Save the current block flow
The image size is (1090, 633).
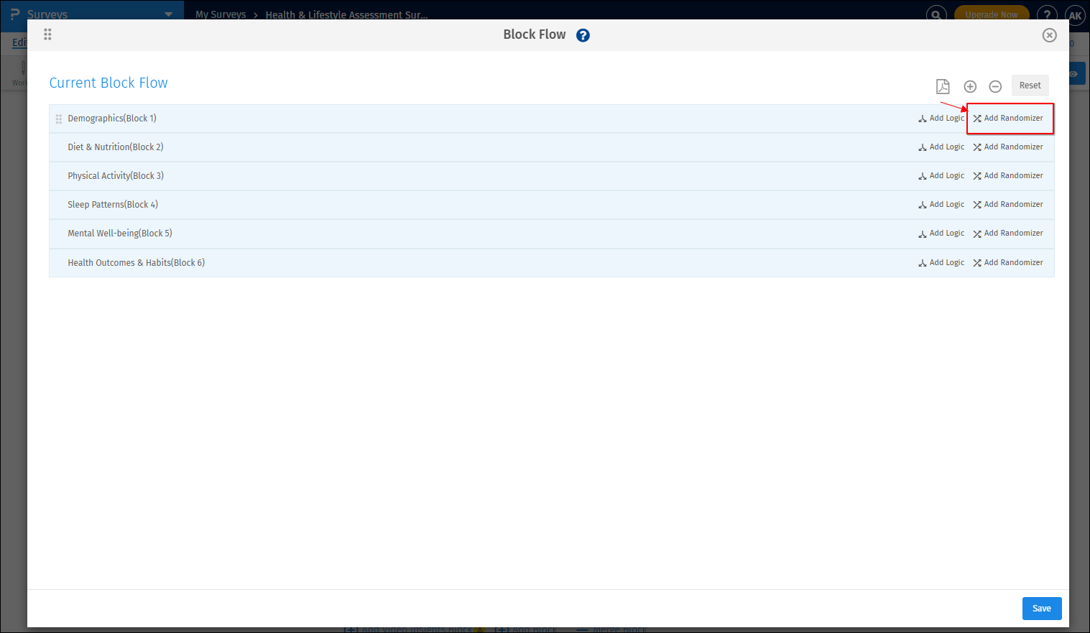(x=1041, y=608)
